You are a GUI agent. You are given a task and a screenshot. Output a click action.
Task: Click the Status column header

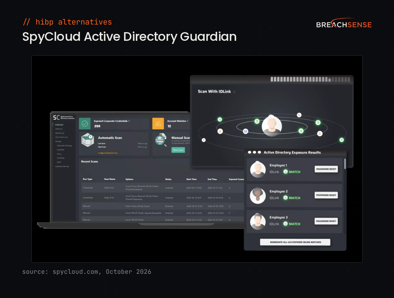click(168, 179)
